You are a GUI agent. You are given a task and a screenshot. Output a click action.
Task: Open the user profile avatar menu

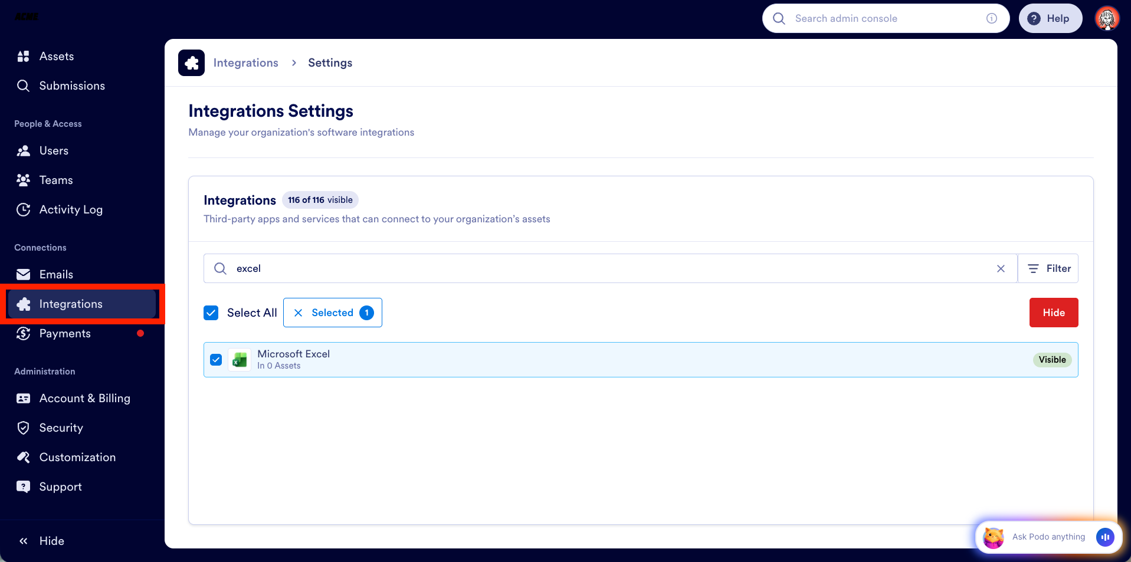click(x=1107, y=18)
